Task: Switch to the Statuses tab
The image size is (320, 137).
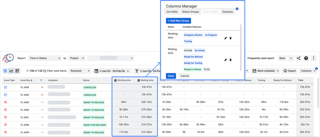Action: 227,12
